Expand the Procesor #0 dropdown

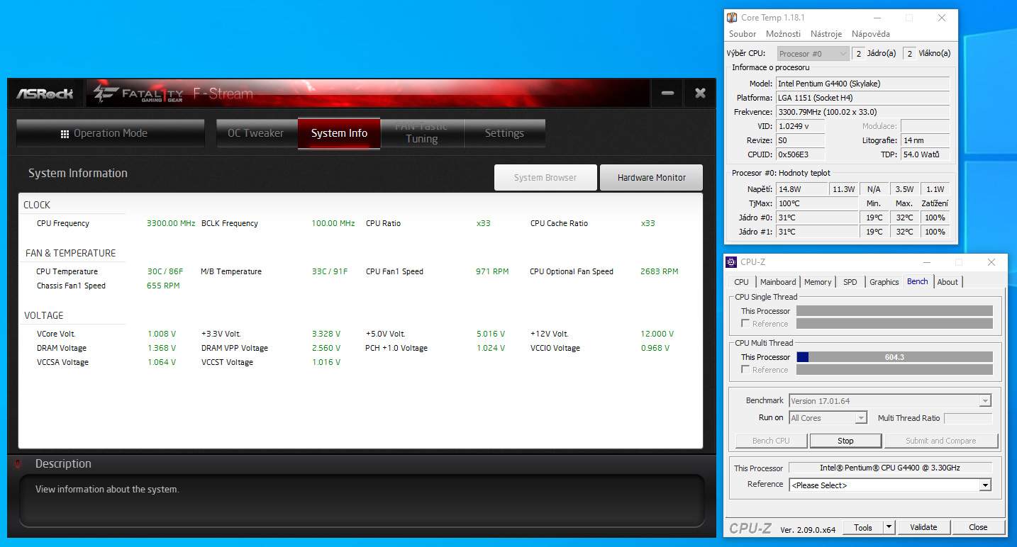[x=813, y=53]
